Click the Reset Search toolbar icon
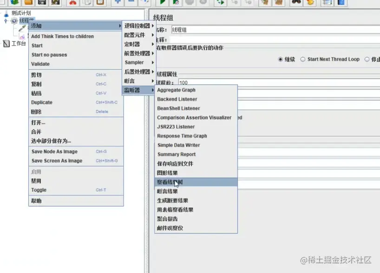This screenshot has width=380, height=273. click(x=310, y=2)
